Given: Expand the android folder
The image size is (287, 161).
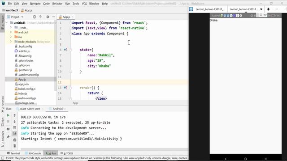Looking at the screenshot, I should click(x=11, y=32).
